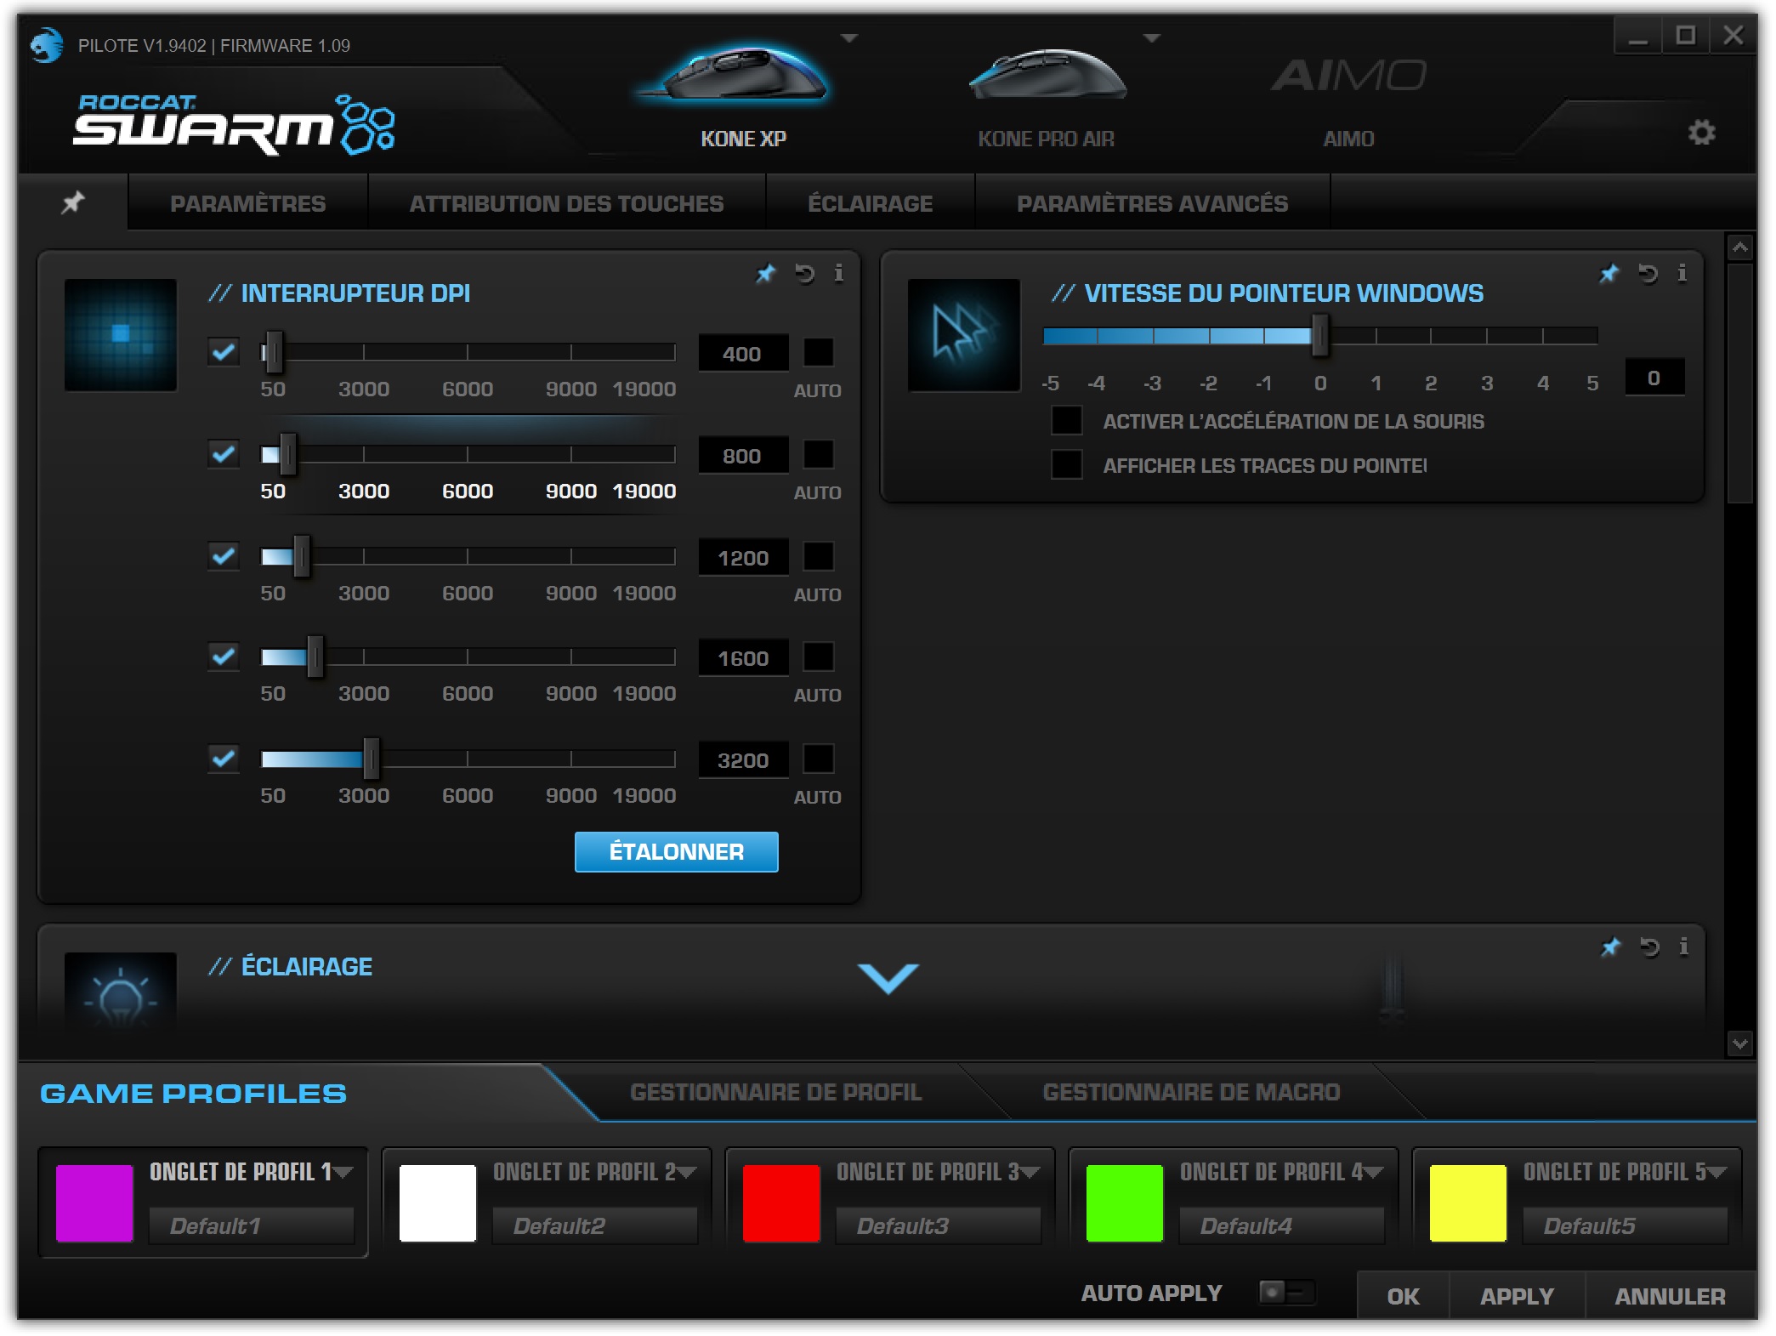Toggle the Auto Apply switch
Viewport: 1776px width, 1336px height.
tap(1286, 1293)
